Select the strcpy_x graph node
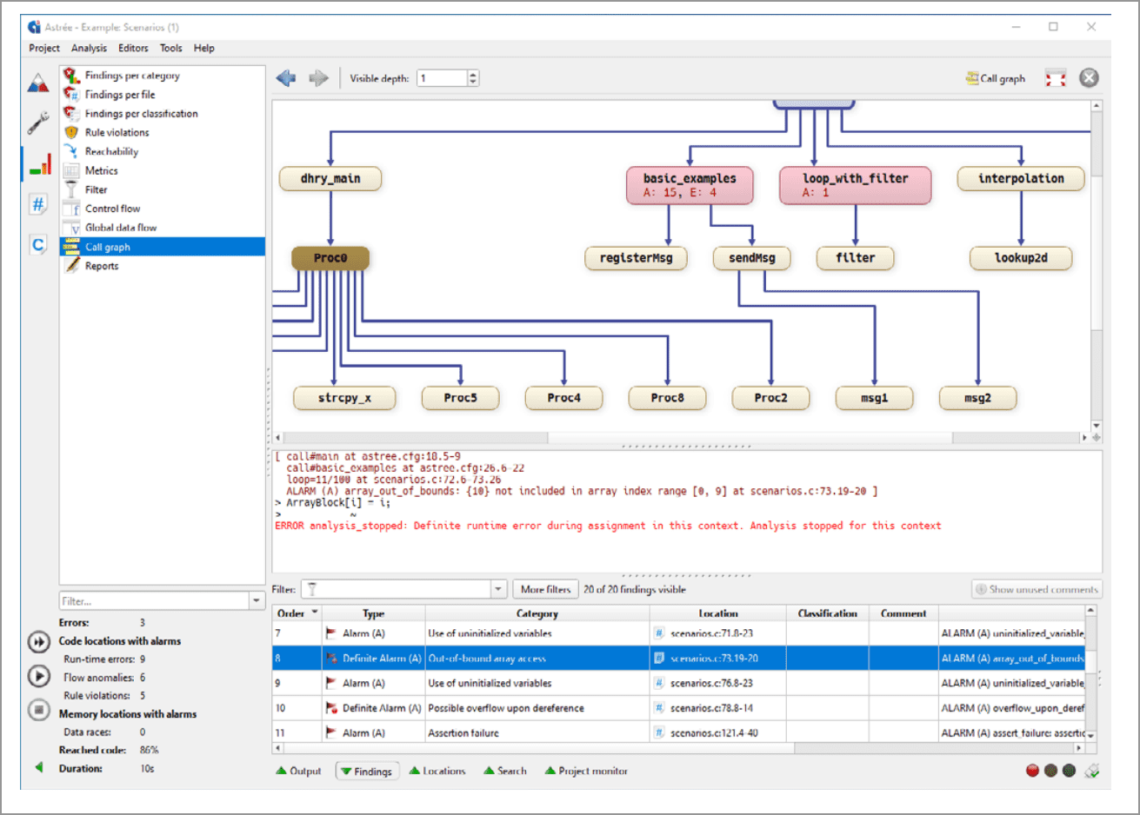 click(x=344, y=398)
